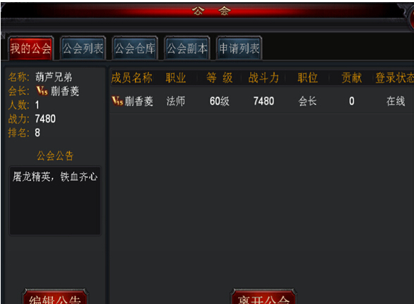
Task: Select member row 蒯香菱
Action: click(x=262, y=101)
